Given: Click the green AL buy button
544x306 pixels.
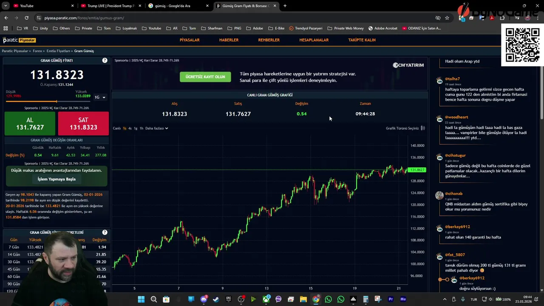Looking at the screenshot, I should click(30, 124).
